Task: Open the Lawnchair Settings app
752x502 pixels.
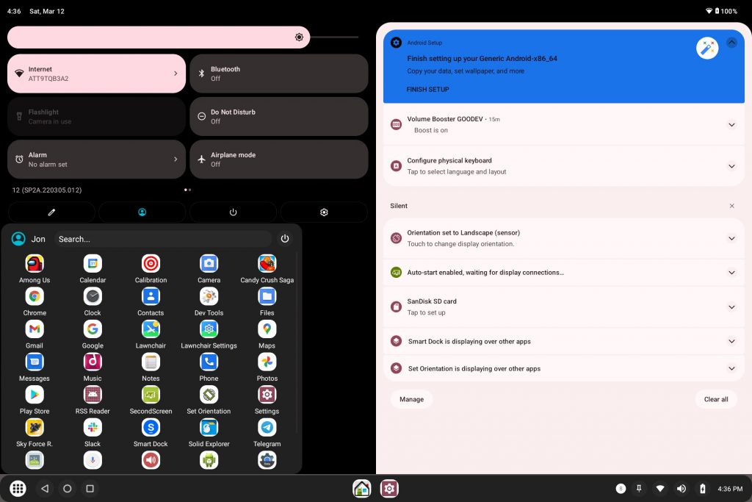Action: (209, 329)
